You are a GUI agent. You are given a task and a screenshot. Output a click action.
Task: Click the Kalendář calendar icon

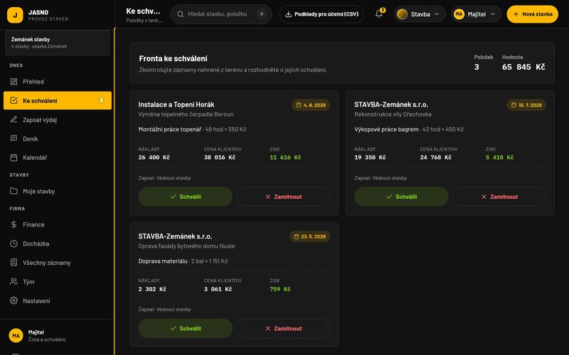pyautogui.click(x=14, y=158)
